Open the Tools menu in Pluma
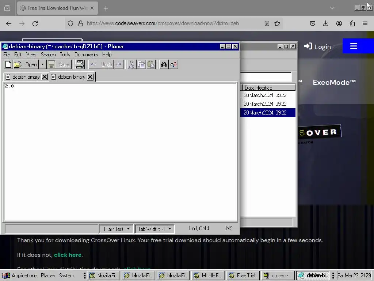This screenshot has height=281, width=374. coord(65,55)
